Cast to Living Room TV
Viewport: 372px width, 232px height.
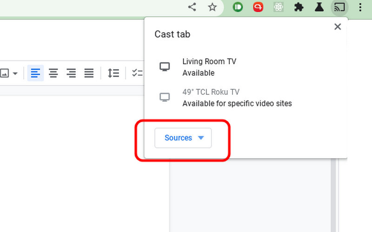click(x=246, y=67)
